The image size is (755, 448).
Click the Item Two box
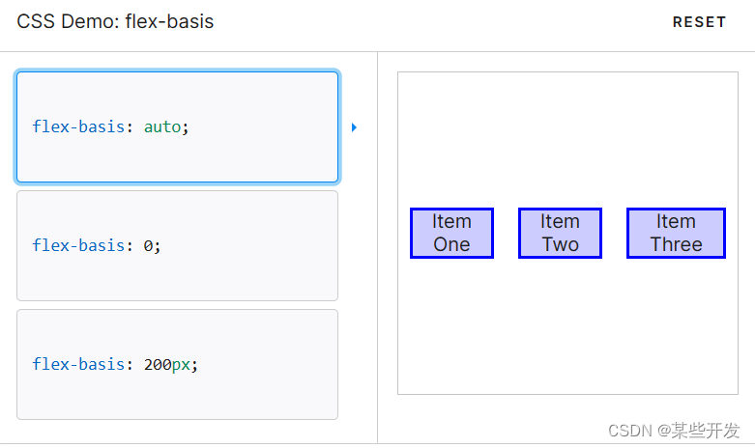pyautogui.click(x=560, y=233)
